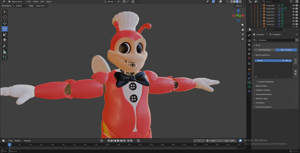Open the Tool properties tab

pos(249,35)
